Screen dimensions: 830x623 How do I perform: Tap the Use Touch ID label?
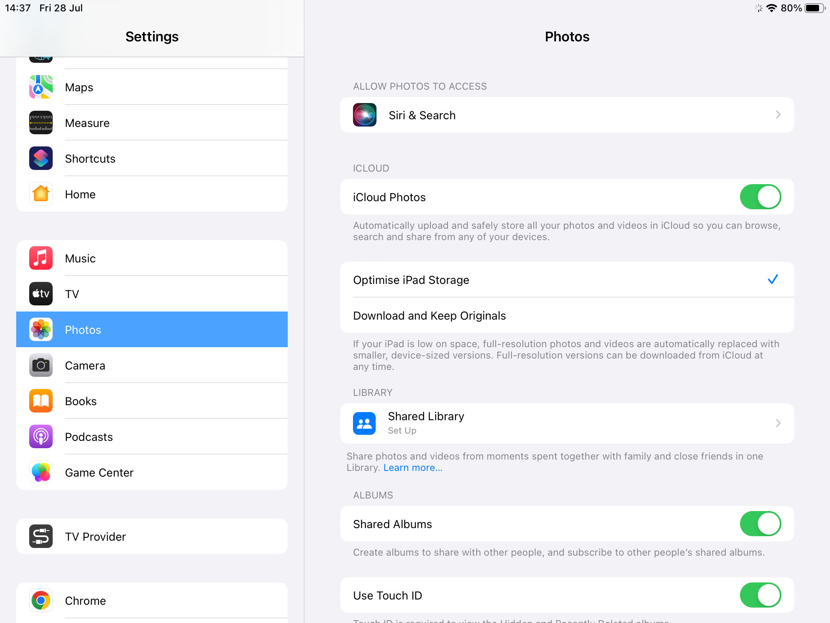point(388,595)
